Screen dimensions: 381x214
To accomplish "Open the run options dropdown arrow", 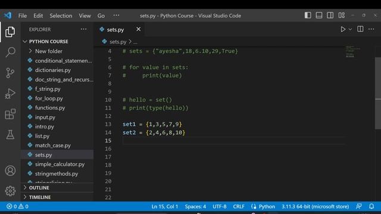I will 350,29.
